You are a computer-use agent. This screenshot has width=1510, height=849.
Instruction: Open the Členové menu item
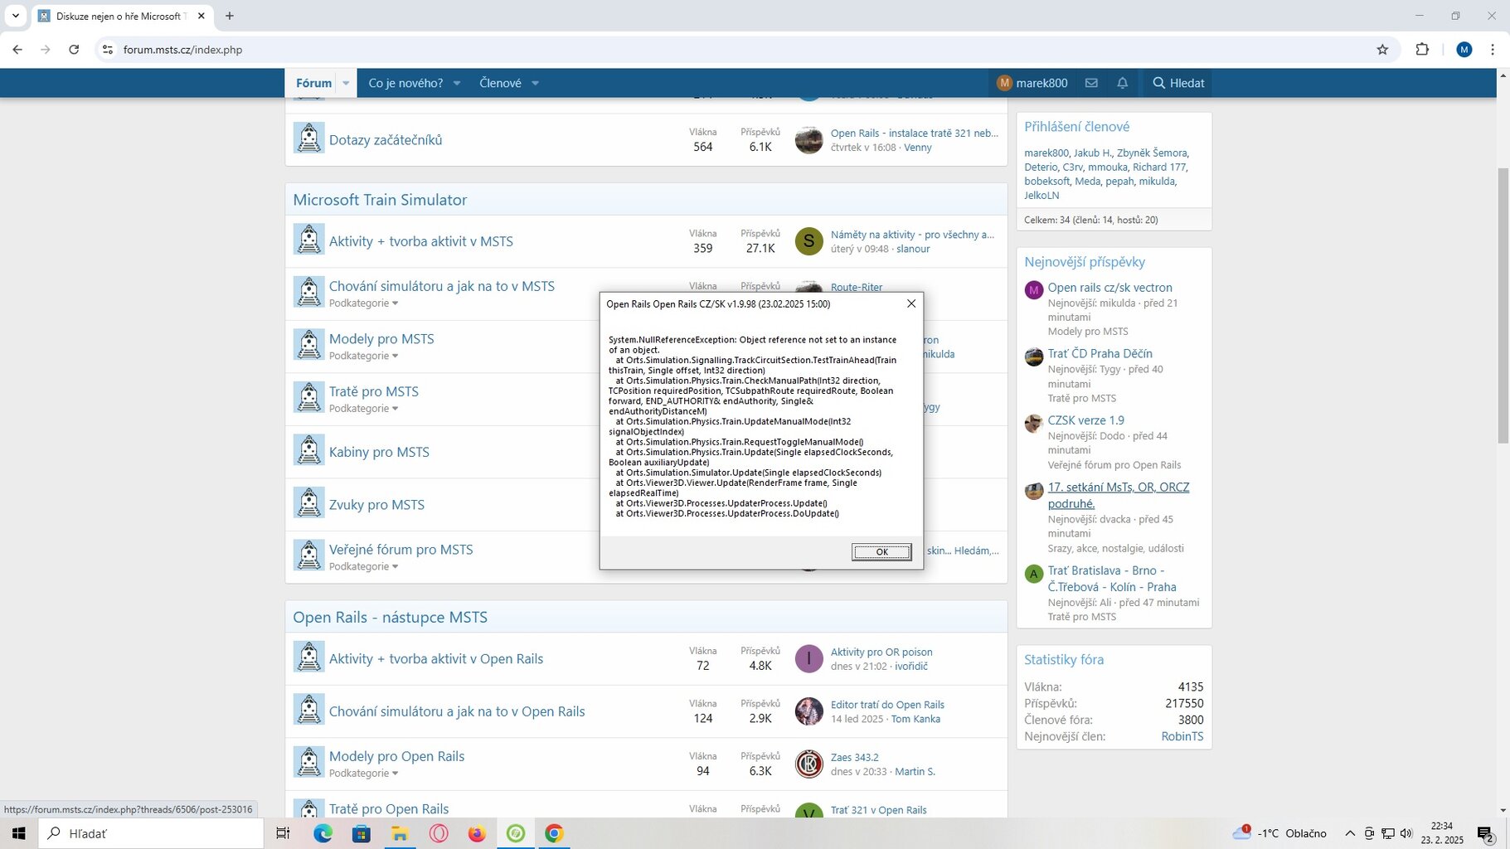[x=500, y=83]
